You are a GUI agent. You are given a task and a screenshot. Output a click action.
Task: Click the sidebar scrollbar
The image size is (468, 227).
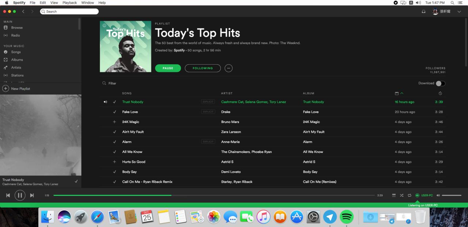pyautogui.click(x=80, y=24)
